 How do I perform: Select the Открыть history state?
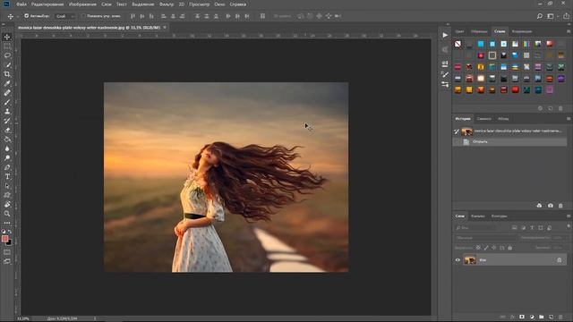click(x=510, y=141)
